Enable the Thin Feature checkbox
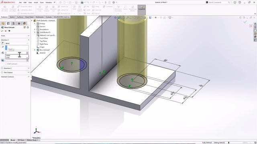 [x=2, y=72]
